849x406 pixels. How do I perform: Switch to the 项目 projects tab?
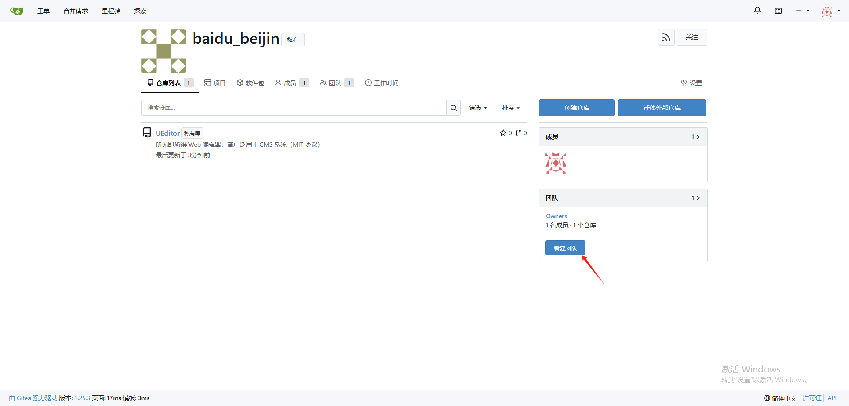tap(215, 83)
